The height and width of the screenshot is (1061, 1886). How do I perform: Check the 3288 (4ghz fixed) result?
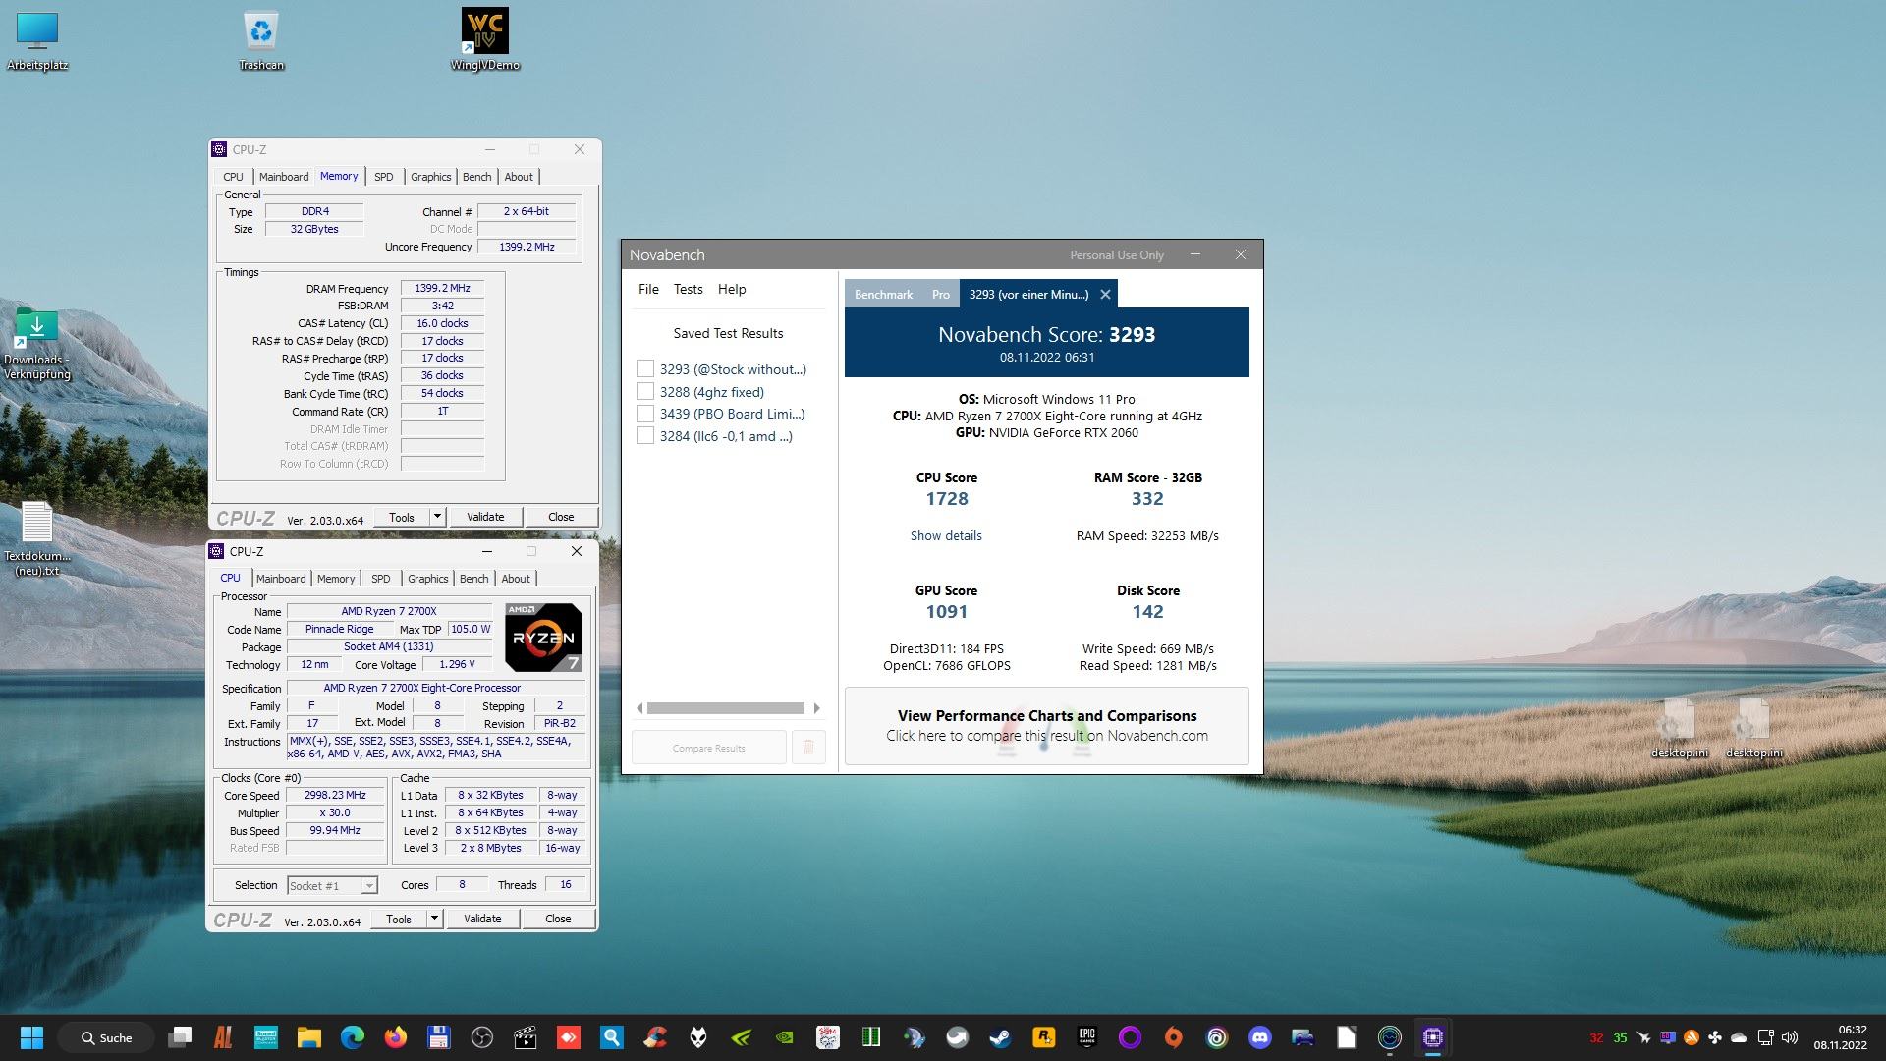645,392
